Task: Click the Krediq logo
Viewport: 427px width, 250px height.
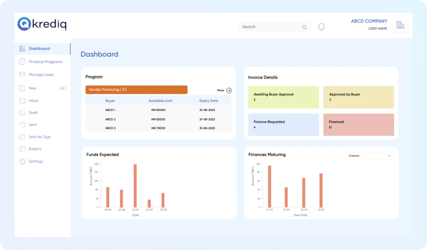Action: pyautogui.click(x=42, y=24)
